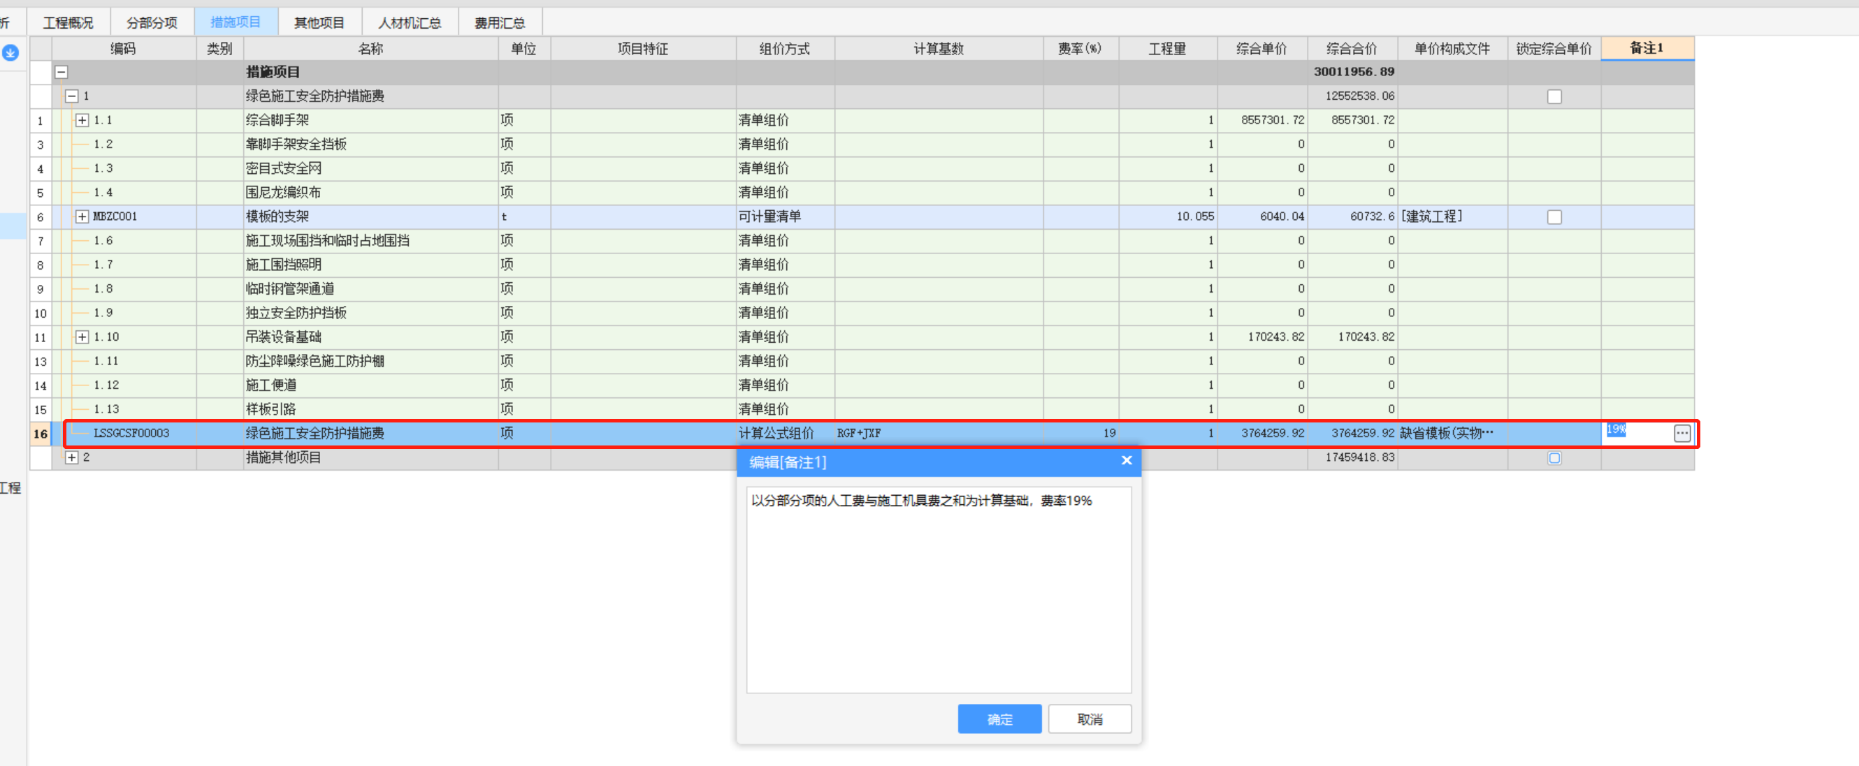Screen dimensions: 1859x766
Task: Select the 措施项目 tab
Action: click(236, 23)
